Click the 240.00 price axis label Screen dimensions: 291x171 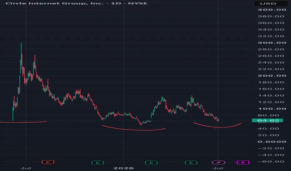(271, 62)
